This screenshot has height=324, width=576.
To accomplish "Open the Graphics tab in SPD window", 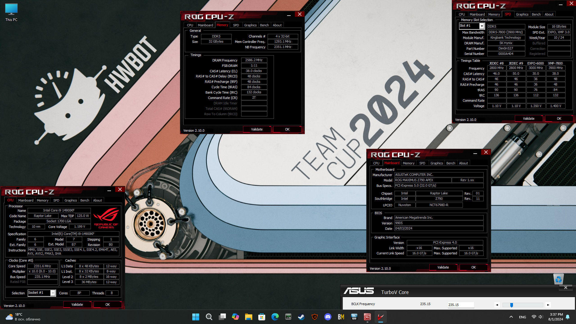I will pos(522,14).
